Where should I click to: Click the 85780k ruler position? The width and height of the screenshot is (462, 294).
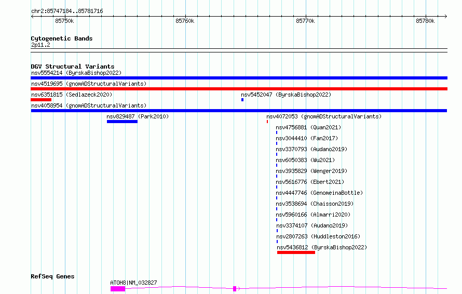(425, 21)
